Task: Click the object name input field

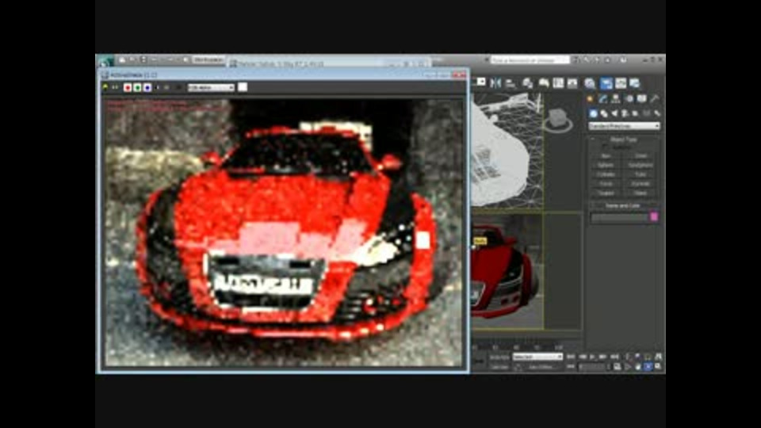Action: click(620, 217)
